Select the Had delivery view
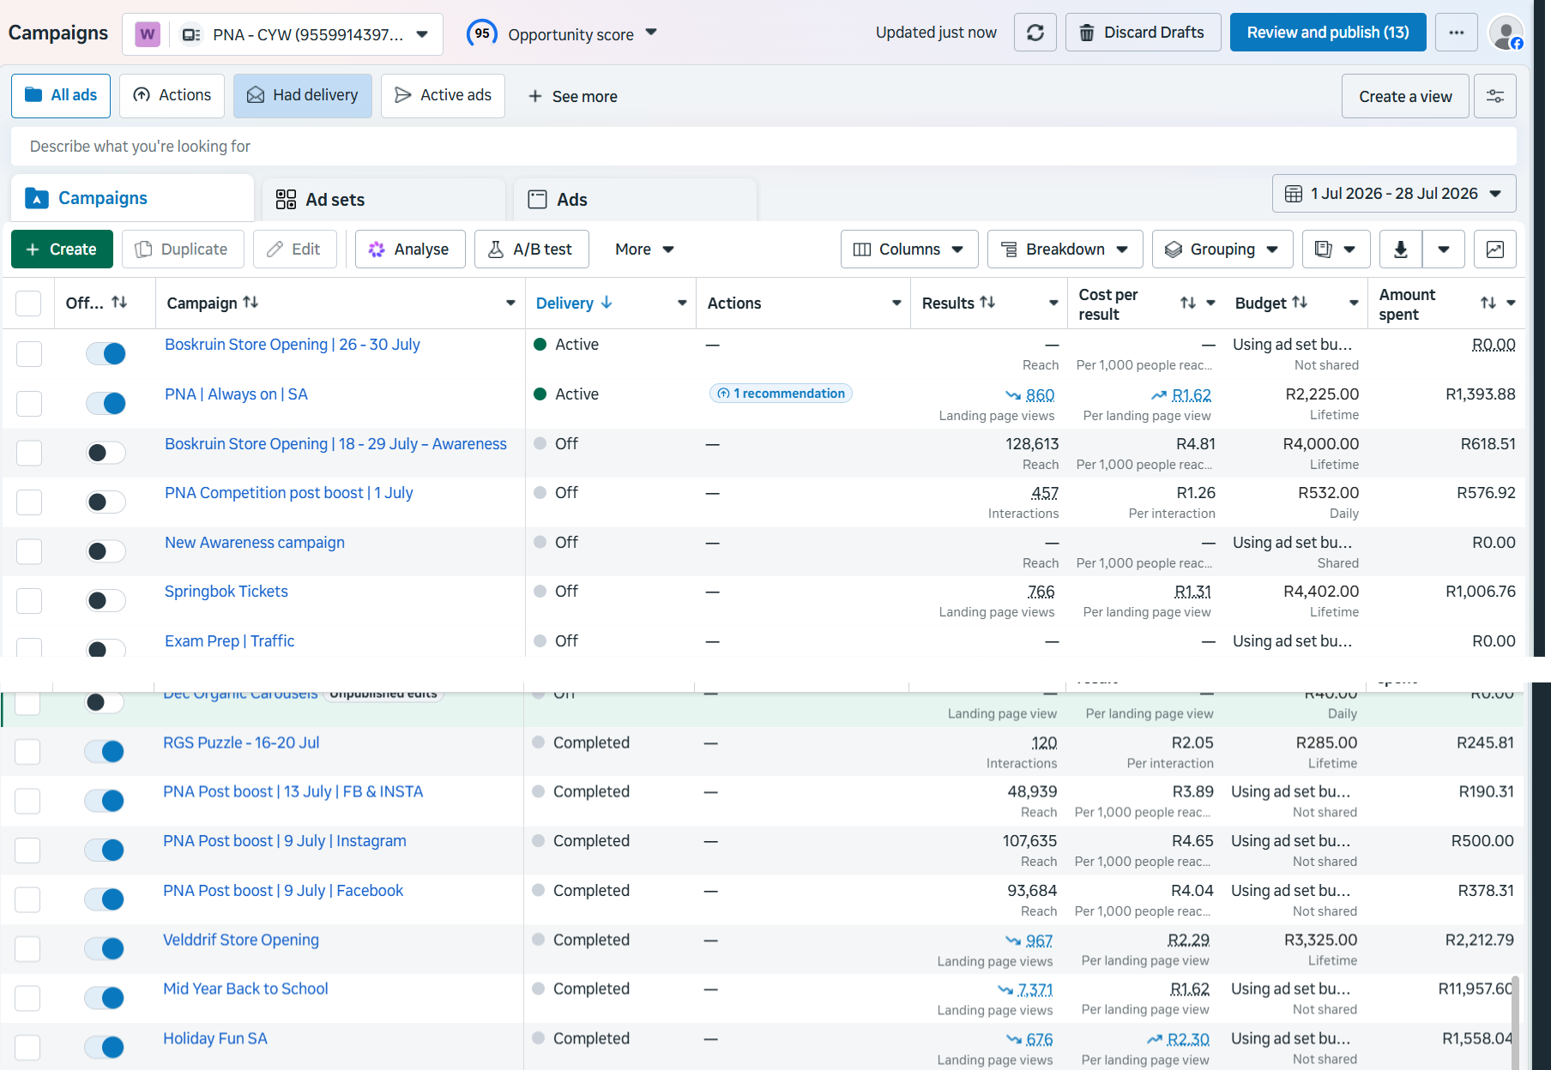The height and width of the screenshot is (1070, 1551). tap(303, 95)
